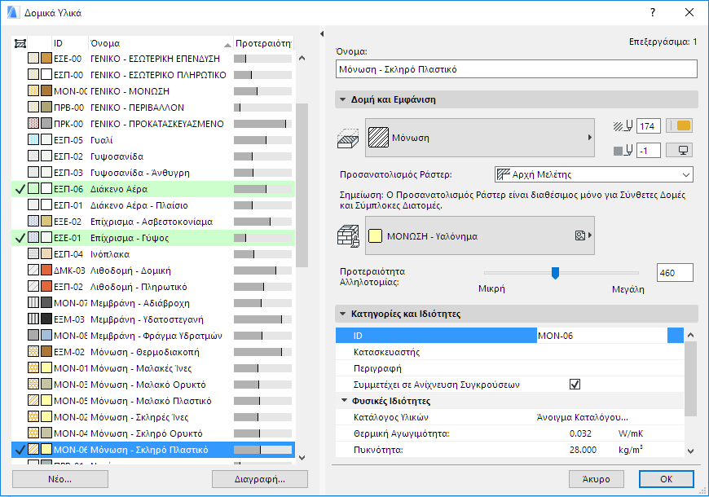
Task: Click the brown color swatch of ΜΟΝ-00 row
Action: point(46,91)
